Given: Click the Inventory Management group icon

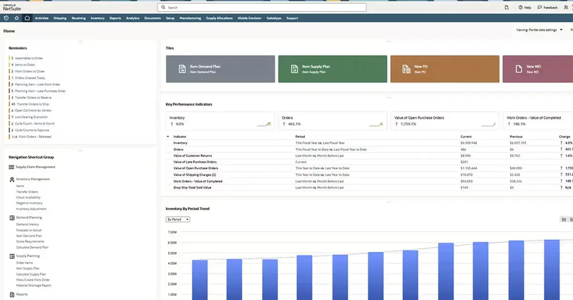Looking at the screenshot, I should click(x=12, y=179).
